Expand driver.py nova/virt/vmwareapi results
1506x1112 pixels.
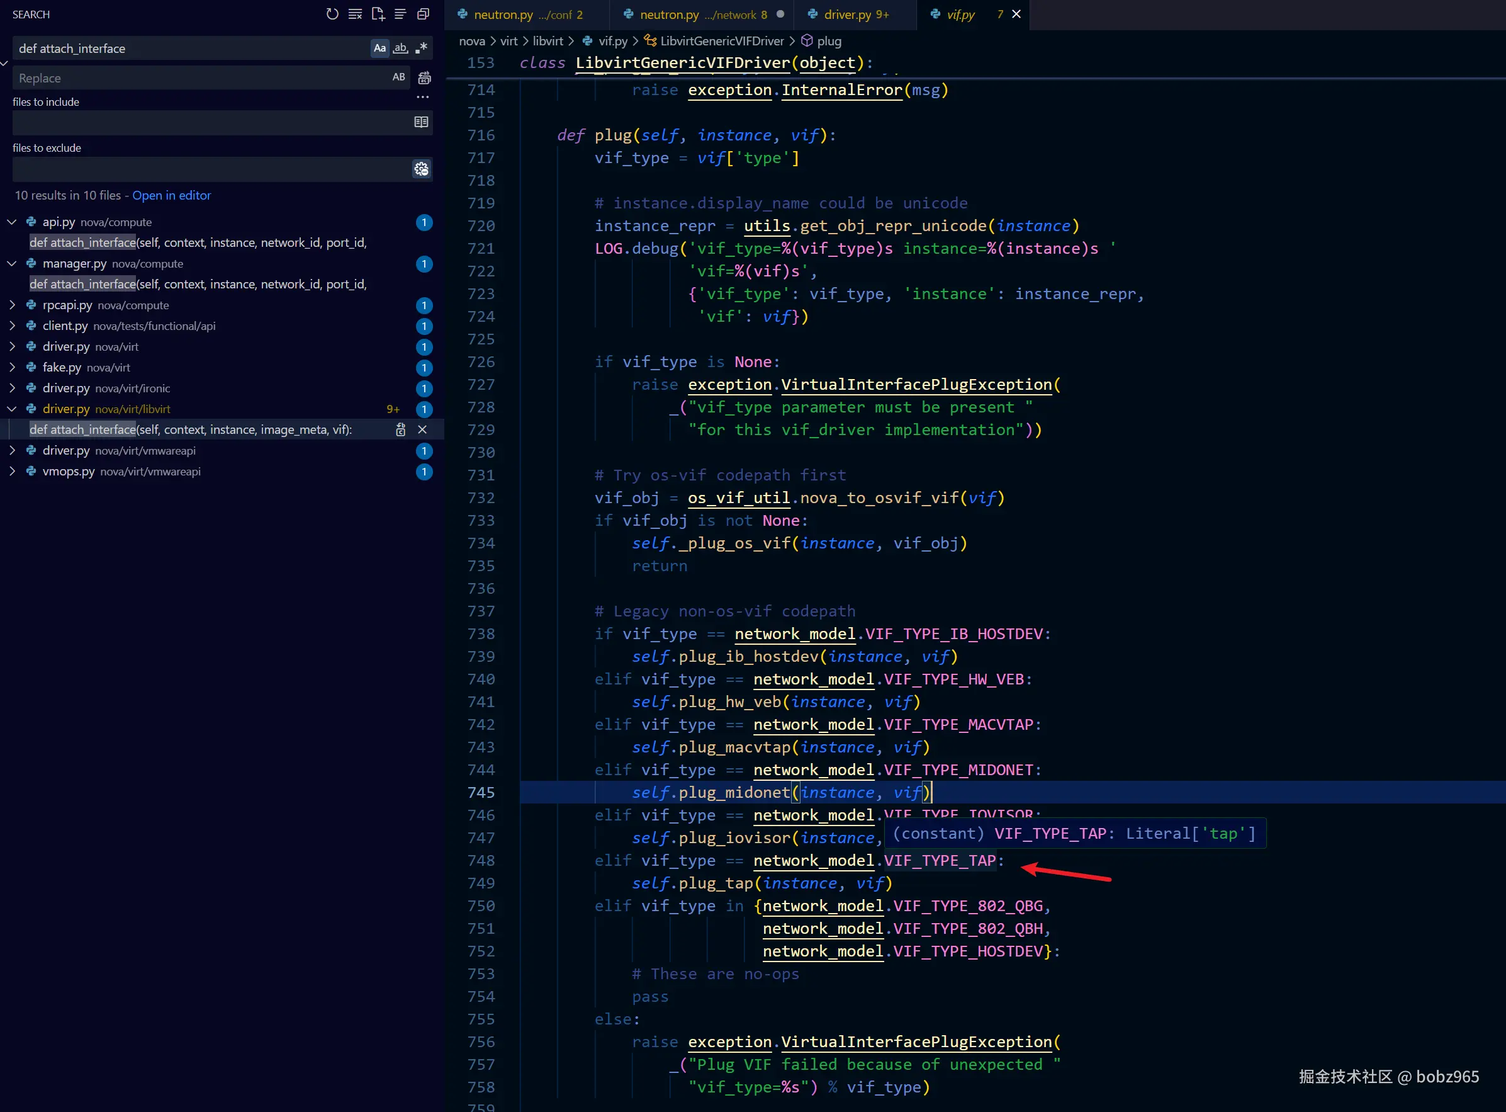(x=12, y=450)
